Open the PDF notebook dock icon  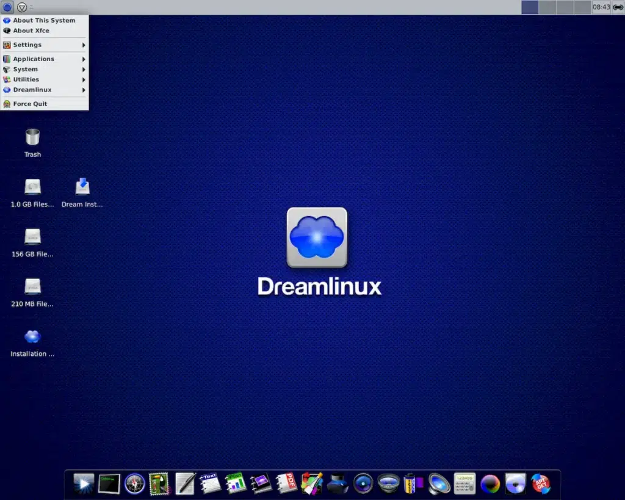coord(286,484)
